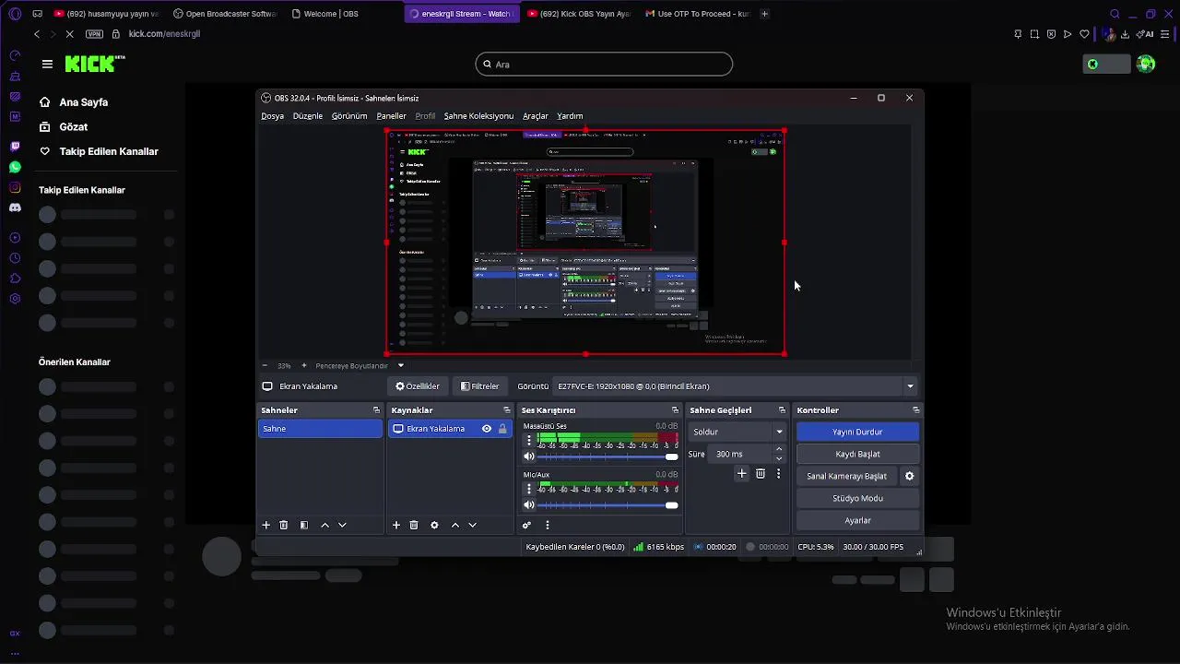Open Soldur transition dropdown
Screen dimensions: 1180x664
coord(737,432)
